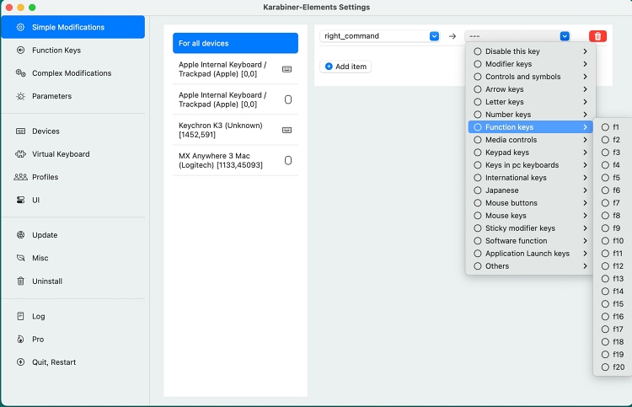The height and width of the screenshot is (407, 632).
Task: Click the Parameters sun icon
Action: point(20,96)
